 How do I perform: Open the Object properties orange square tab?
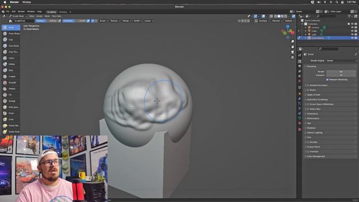(300, 94)
